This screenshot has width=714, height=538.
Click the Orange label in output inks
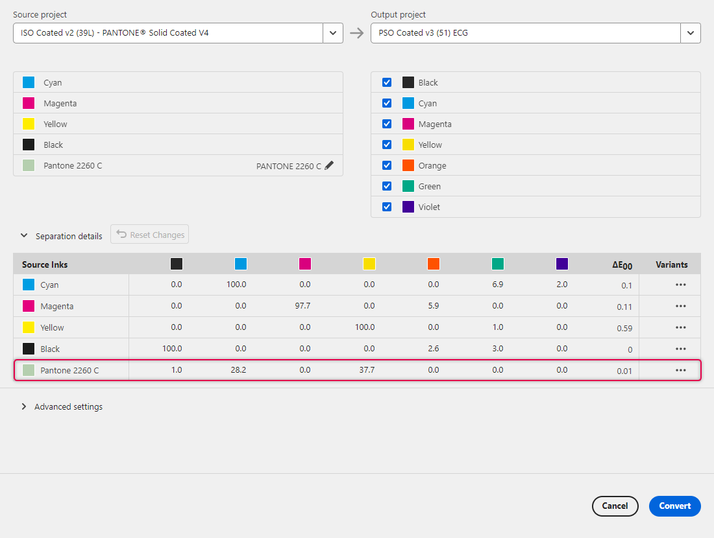click(x=432, y=165)
